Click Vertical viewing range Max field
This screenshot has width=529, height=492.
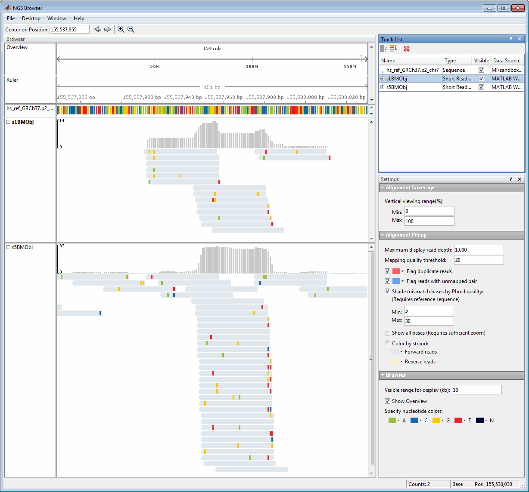tap(429, 221)
